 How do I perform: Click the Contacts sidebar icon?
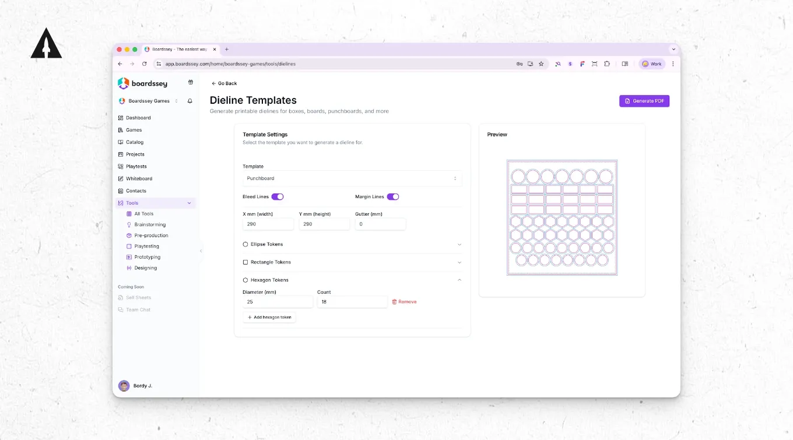pos(121,191)
